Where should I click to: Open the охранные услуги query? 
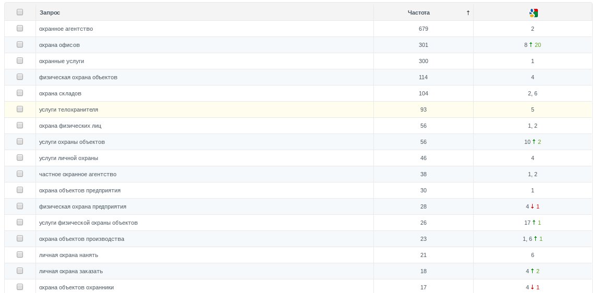point(62,61)
